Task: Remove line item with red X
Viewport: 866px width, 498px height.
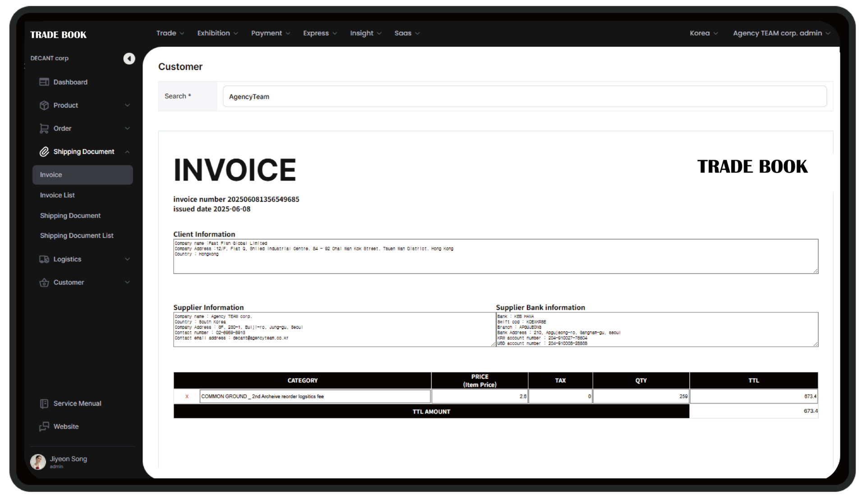Action: click(x=187, y=397)
